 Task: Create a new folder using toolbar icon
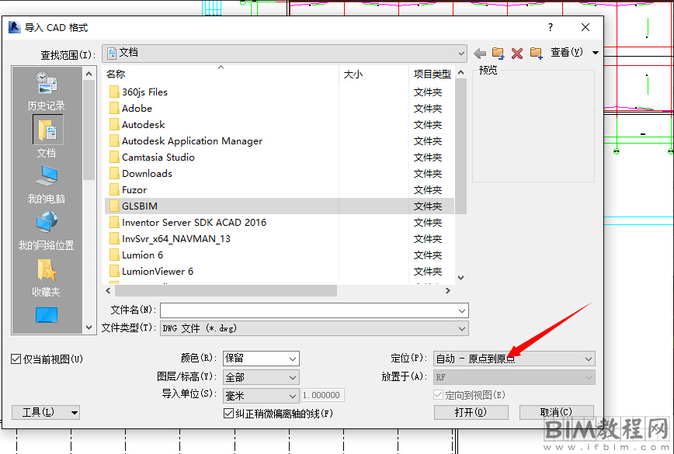click(537, 53)
